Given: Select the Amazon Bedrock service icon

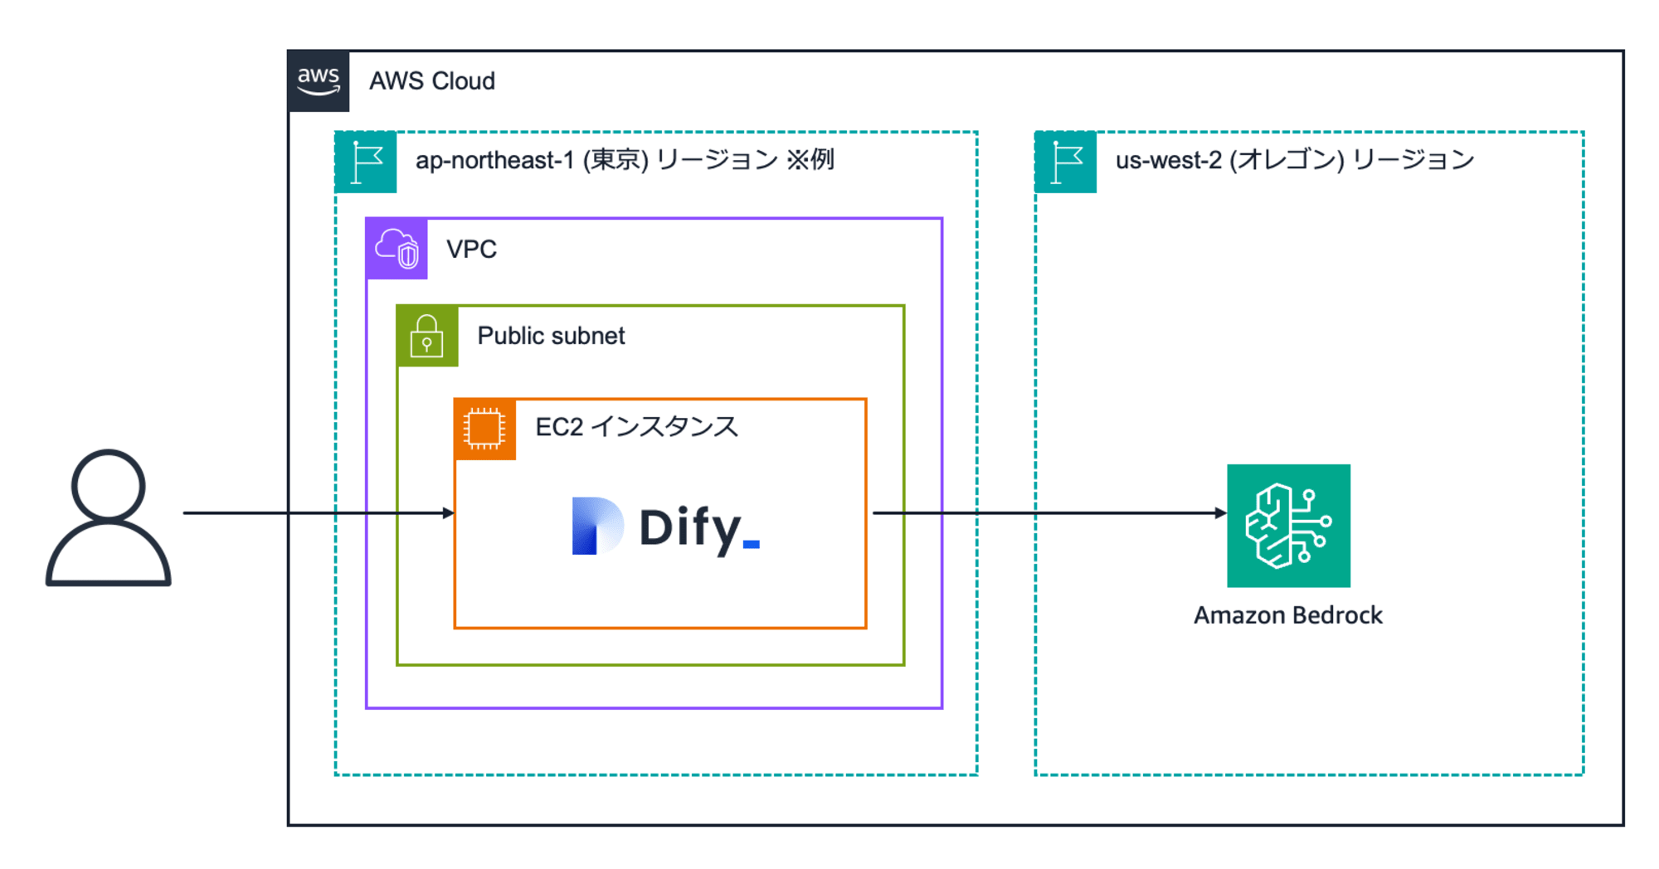Looking at the screenshot, I should pyautogui.click(x=1288, y=526).
